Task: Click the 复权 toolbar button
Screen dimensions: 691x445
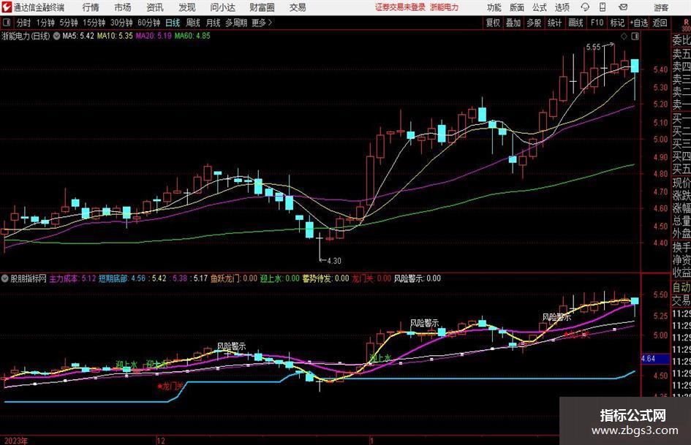Action: point(493,23)
